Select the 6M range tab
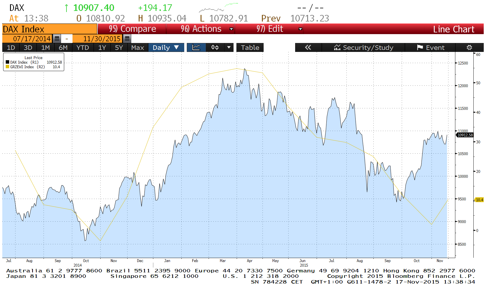Screen dimensions: 486x287 [63, 48]
